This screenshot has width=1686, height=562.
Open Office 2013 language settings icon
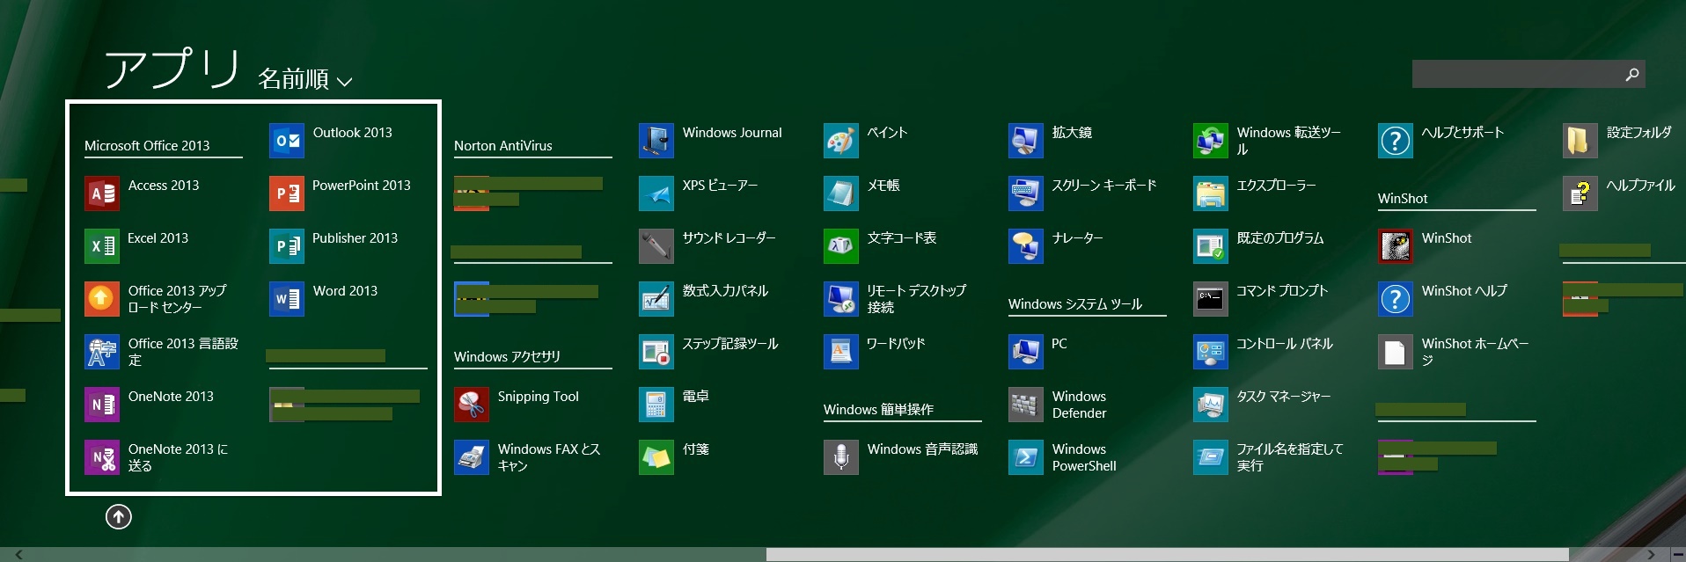click(102, 352)
